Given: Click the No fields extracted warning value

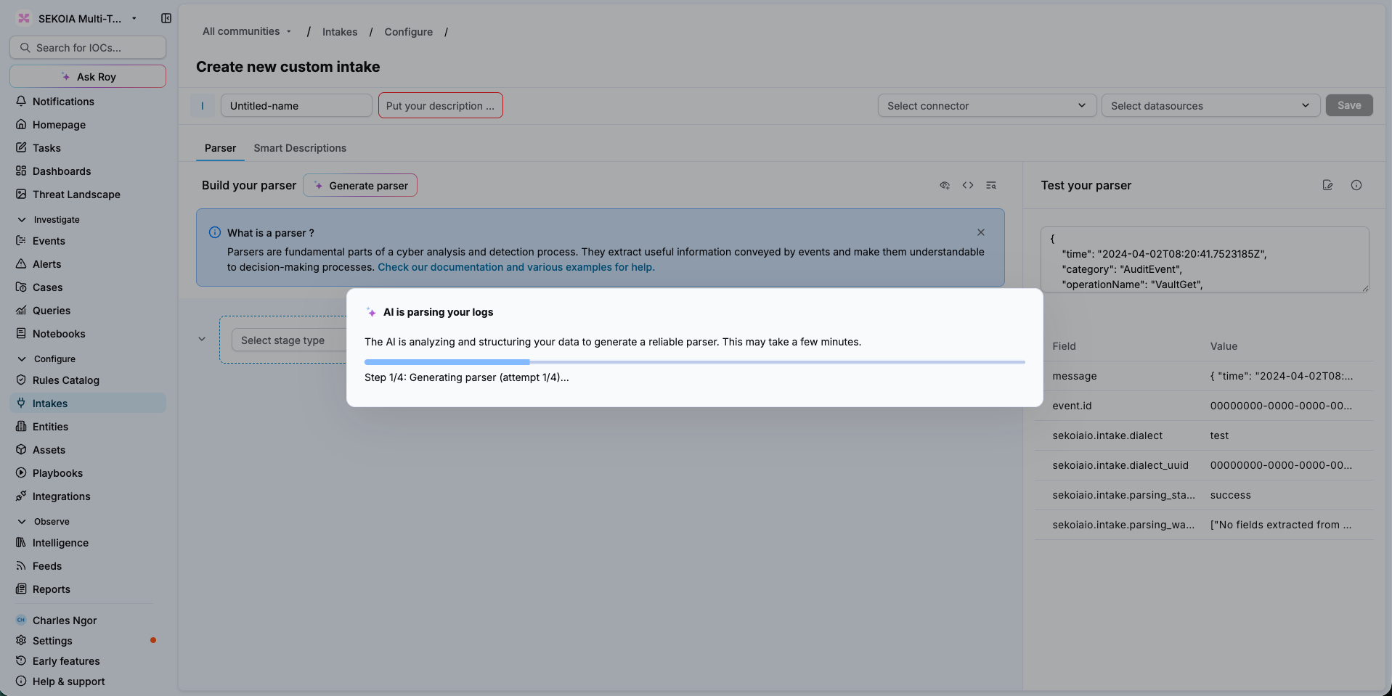Looking at the screenshot, I should point(1280,525).
